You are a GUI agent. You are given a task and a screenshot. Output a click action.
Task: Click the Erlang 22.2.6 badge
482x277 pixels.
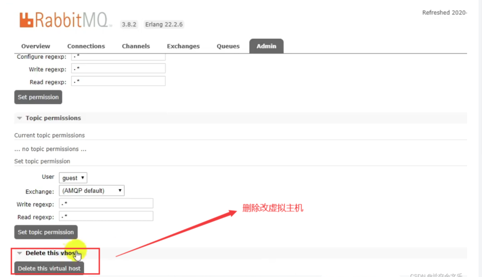164,24
